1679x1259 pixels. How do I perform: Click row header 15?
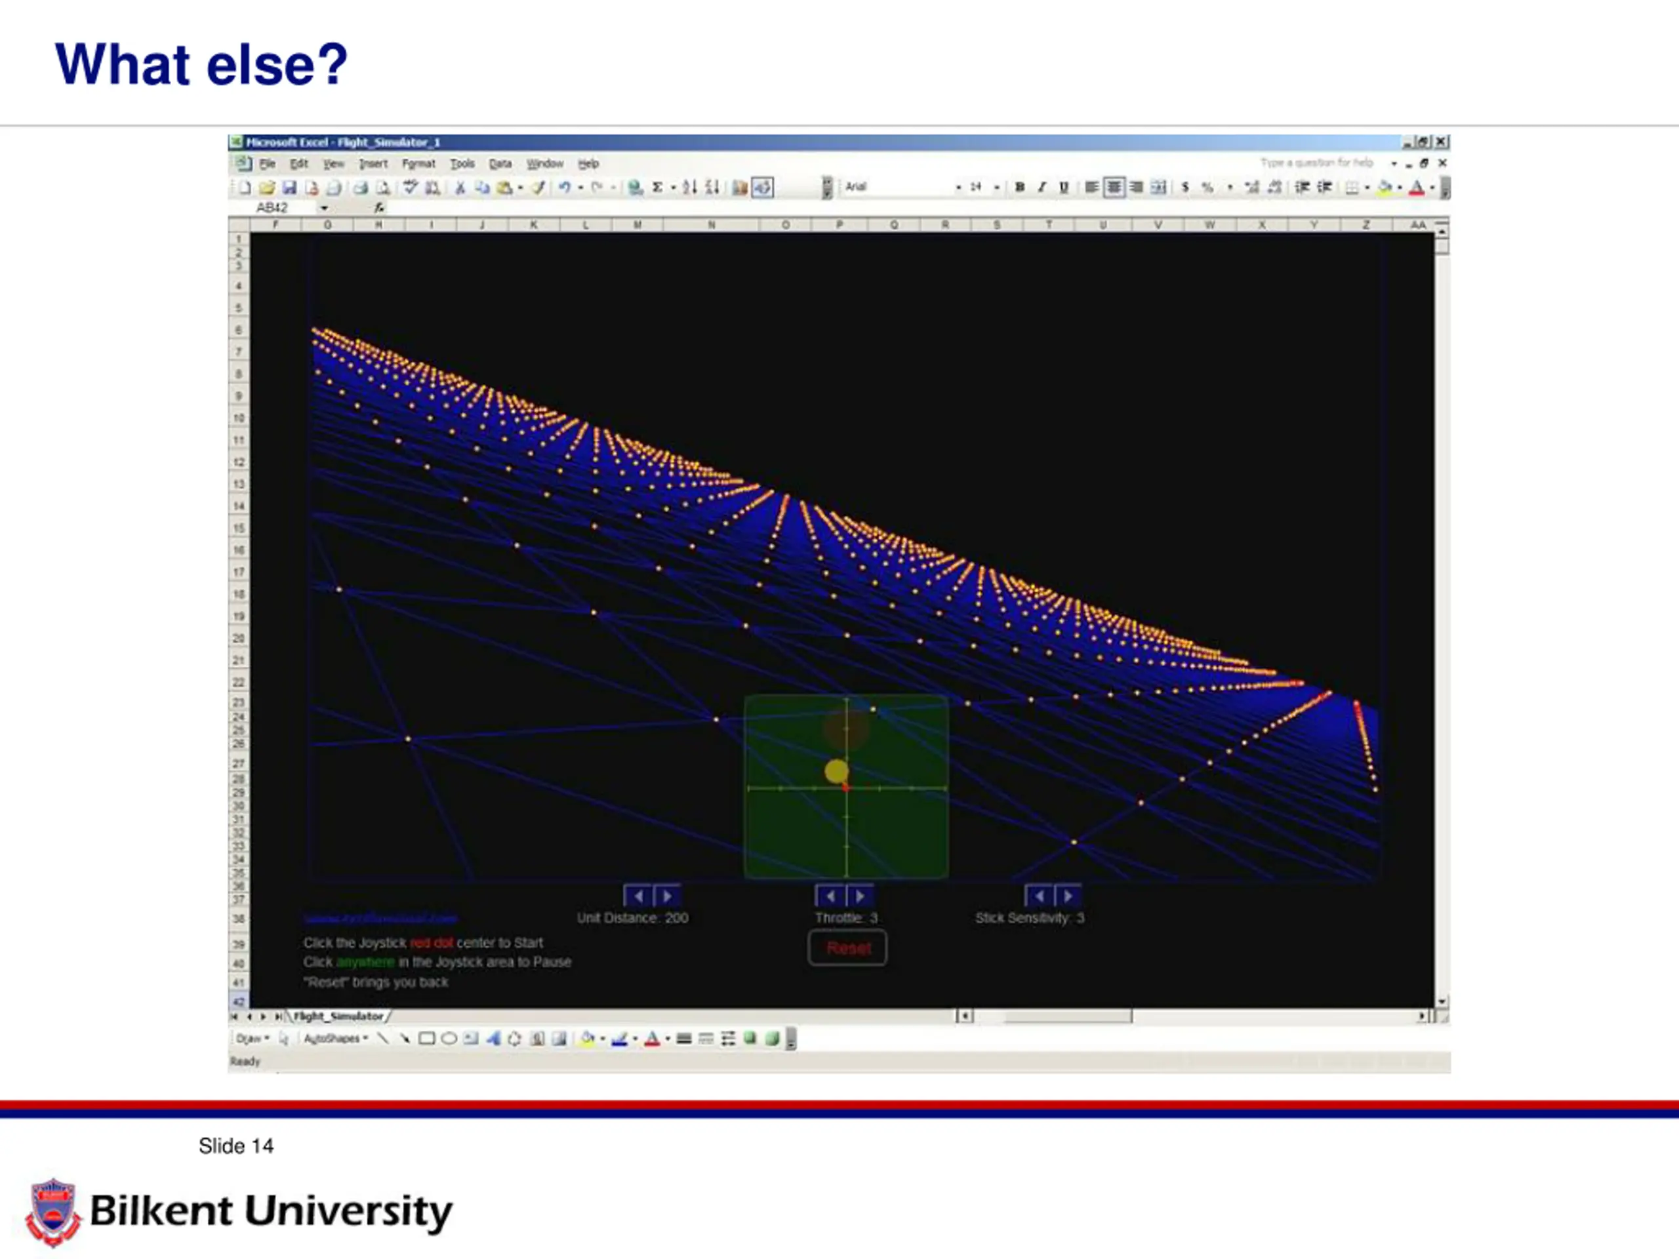pyautogui.click(x=238, y=527)
